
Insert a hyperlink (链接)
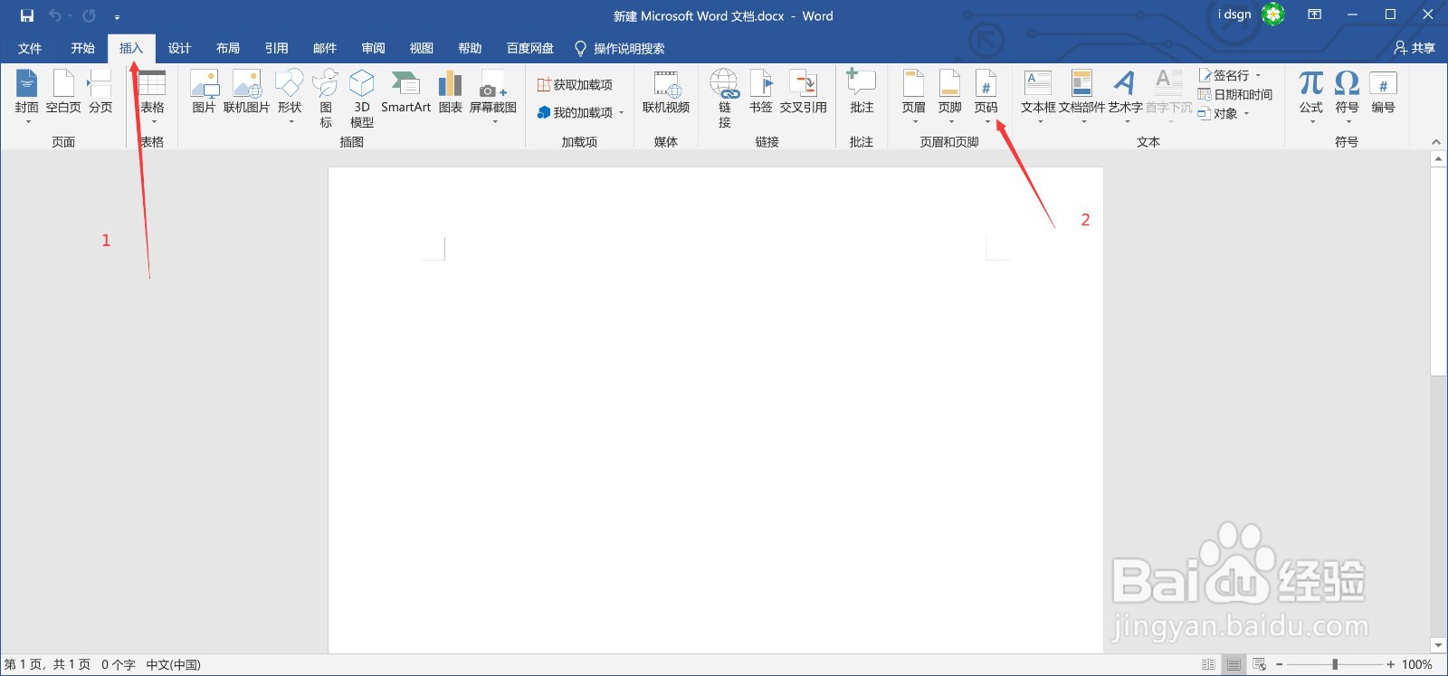[724, 98]
